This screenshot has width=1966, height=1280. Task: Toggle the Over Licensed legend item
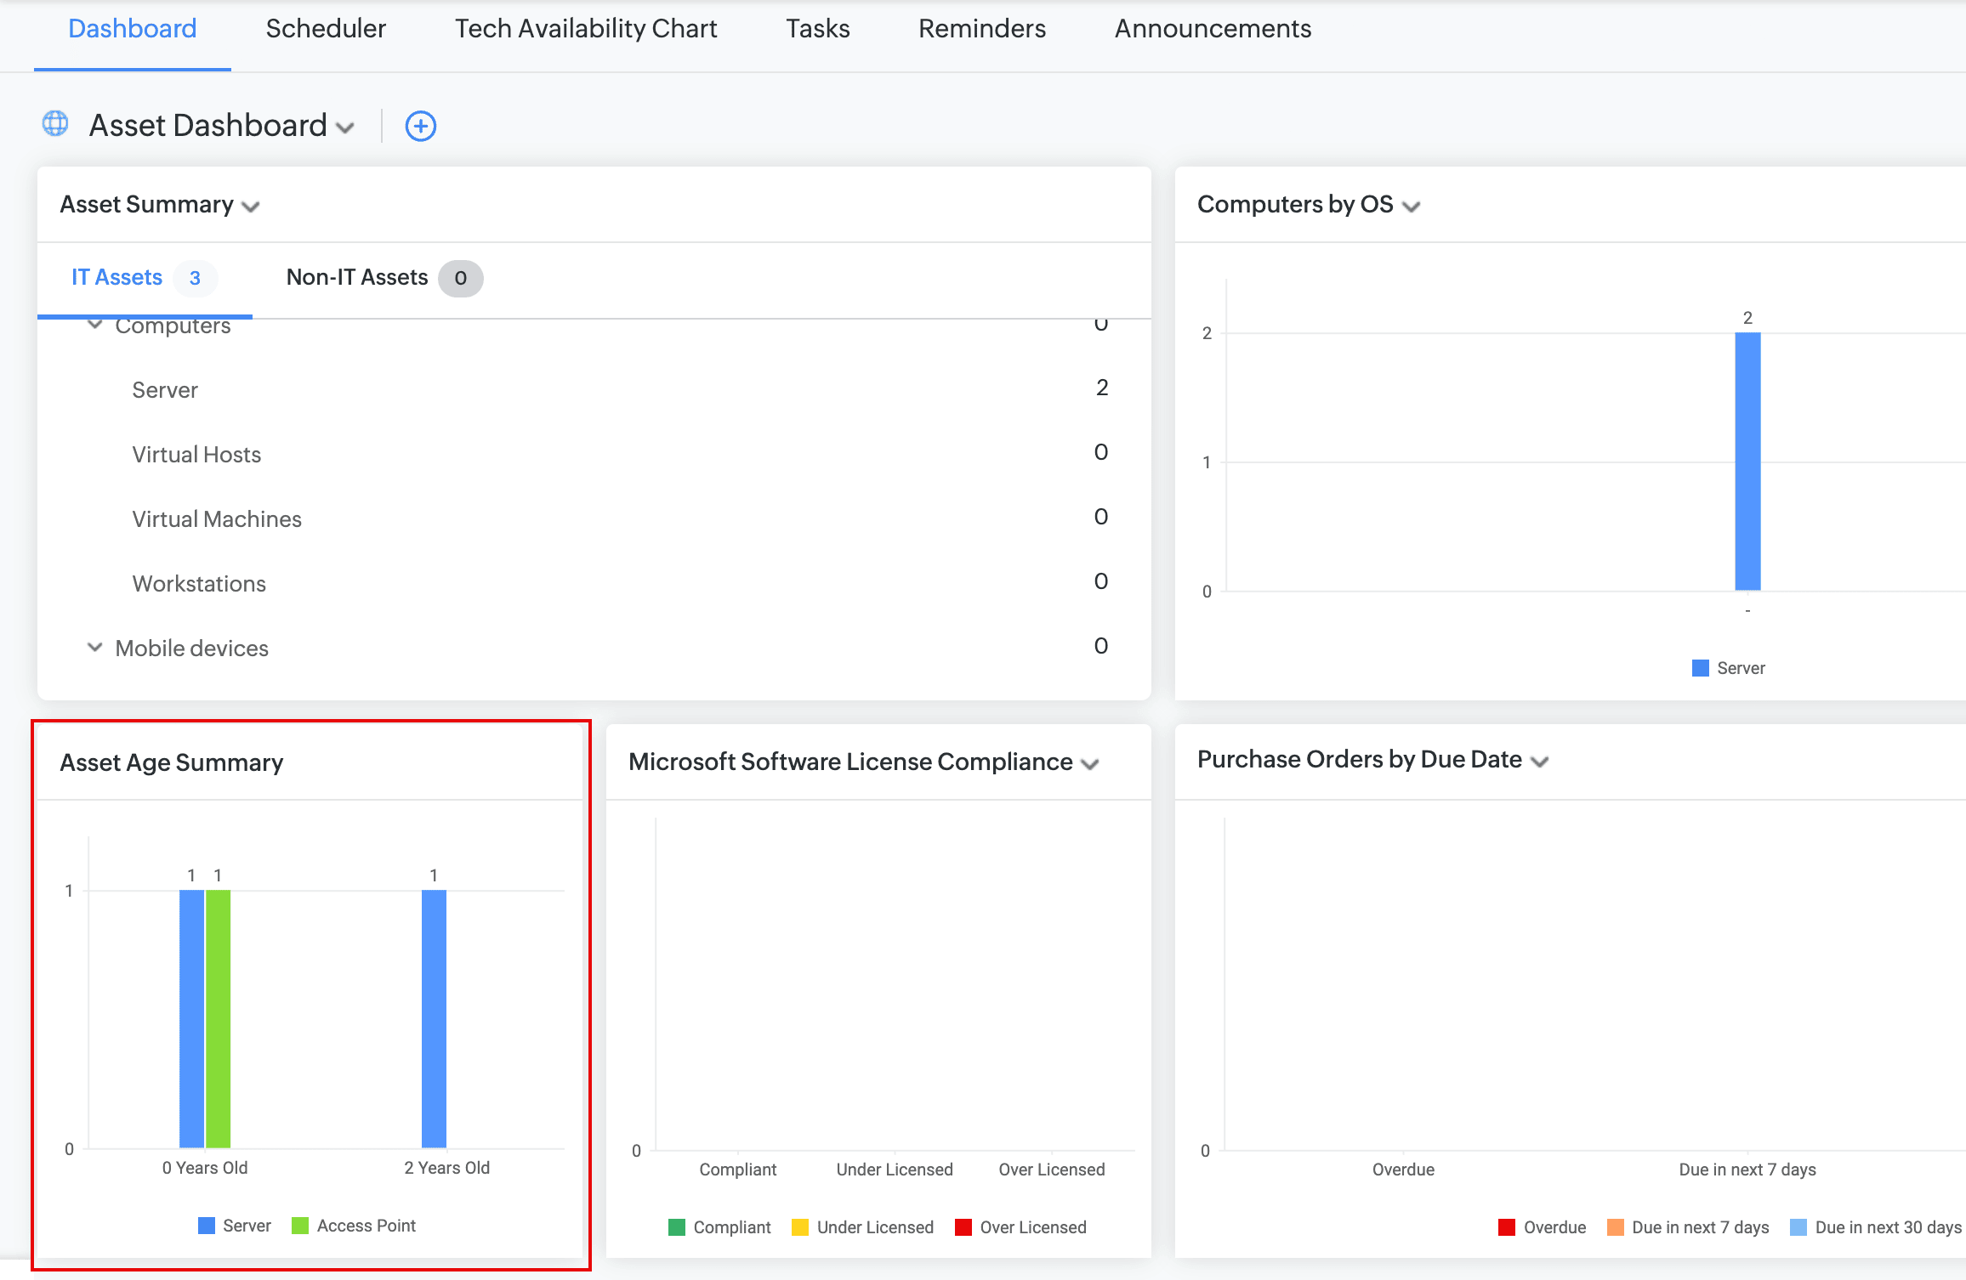1032,1227
